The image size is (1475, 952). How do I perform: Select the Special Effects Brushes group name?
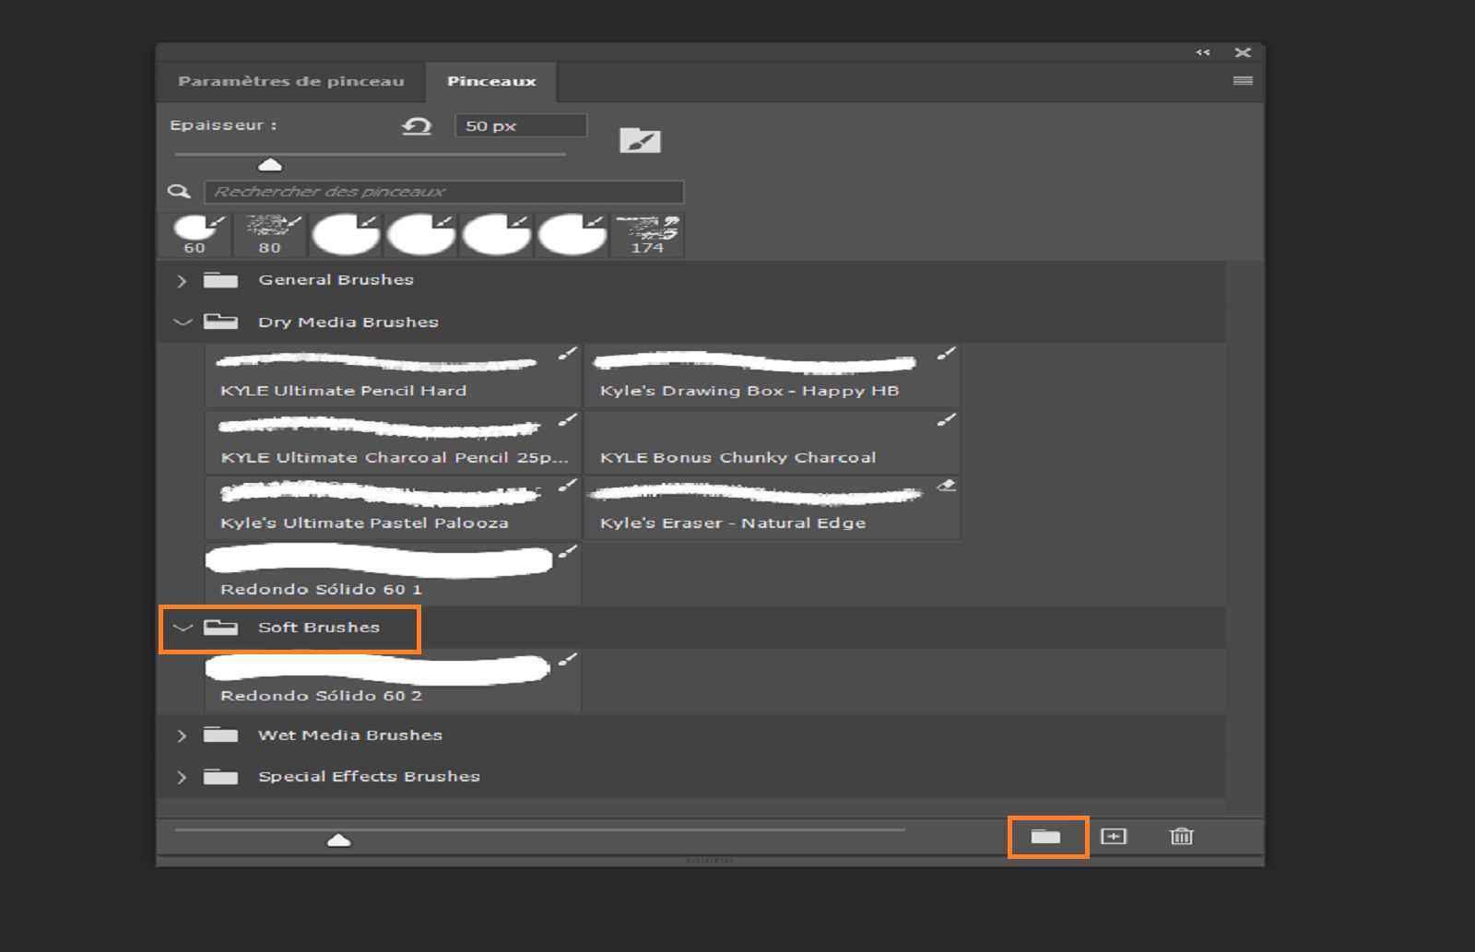point(369,777)
